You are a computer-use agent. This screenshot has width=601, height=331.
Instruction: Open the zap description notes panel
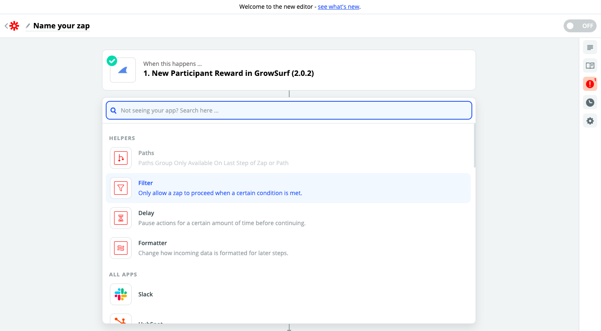coord(590,48)
